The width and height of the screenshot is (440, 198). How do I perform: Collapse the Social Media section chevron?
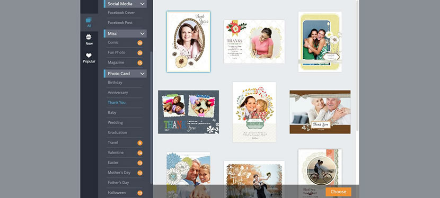142,4
